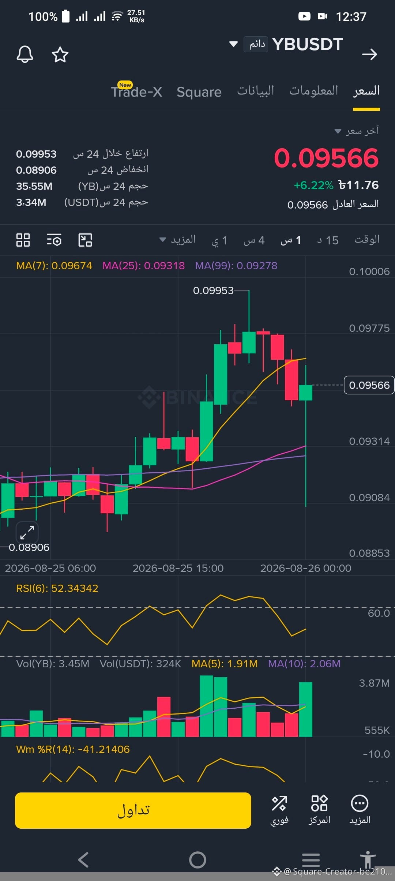Tap the latest green volume bar

[306, 709]
